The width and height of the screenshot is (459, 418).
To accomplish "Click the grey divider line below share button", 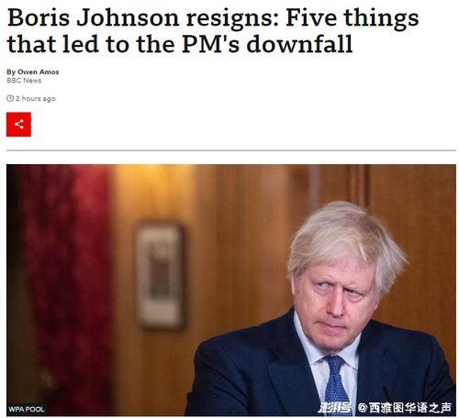I will pyautogui.click(x=231, y=150).
